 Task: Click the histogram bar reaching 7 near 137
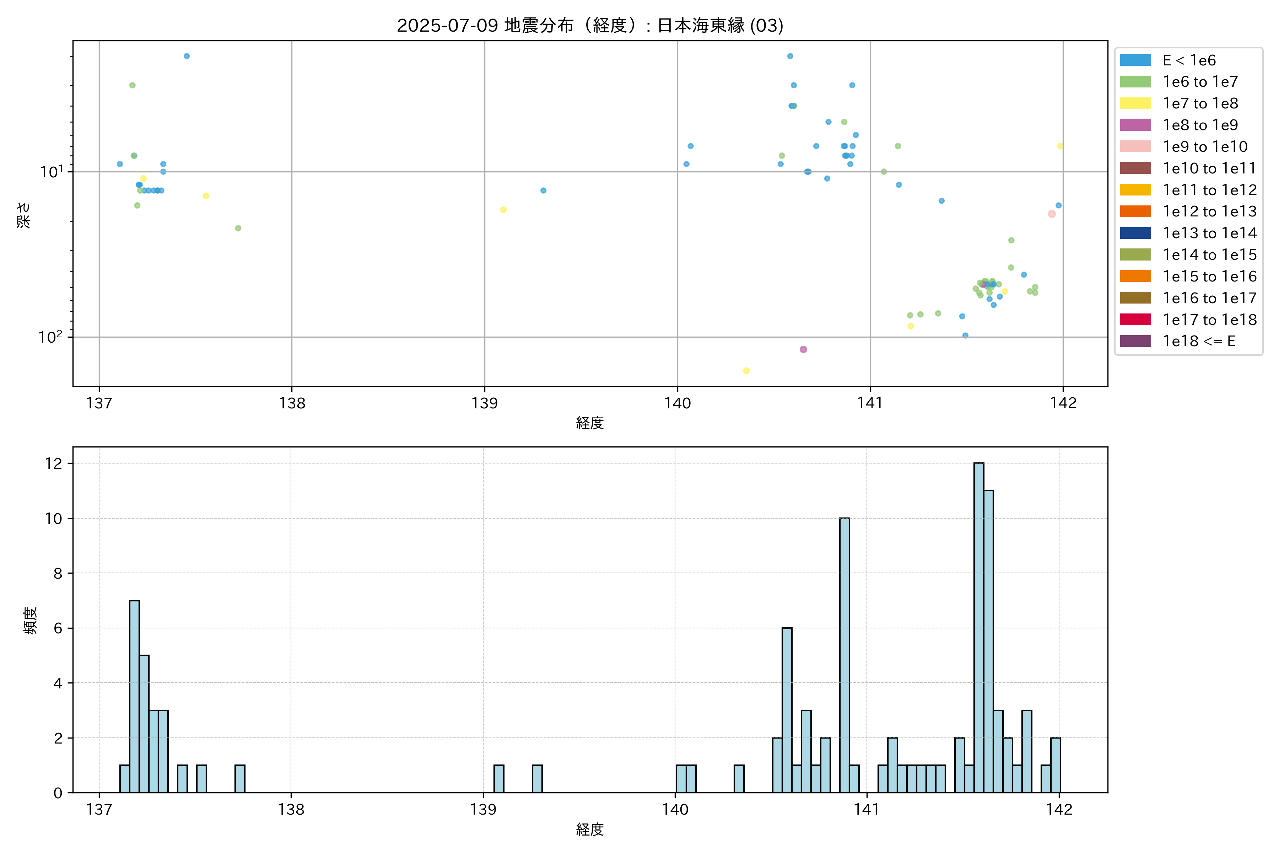tap(134, 696)
